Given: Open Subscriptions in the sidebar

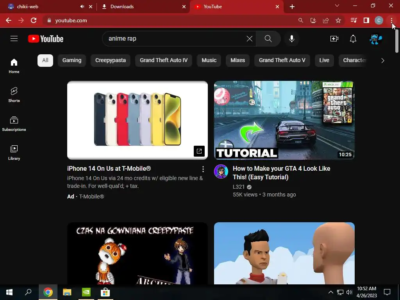Looking at the screenshot, I should click(14, 123).
